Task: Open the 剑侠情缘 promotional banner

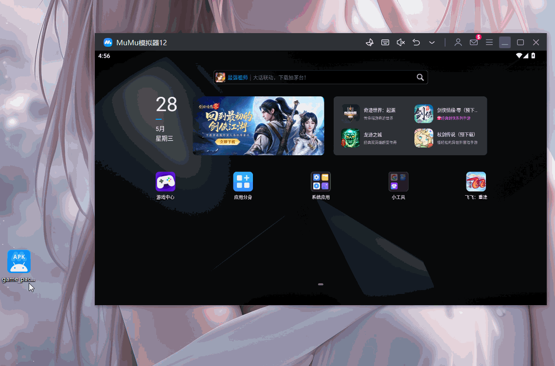Action: [258, 126]
